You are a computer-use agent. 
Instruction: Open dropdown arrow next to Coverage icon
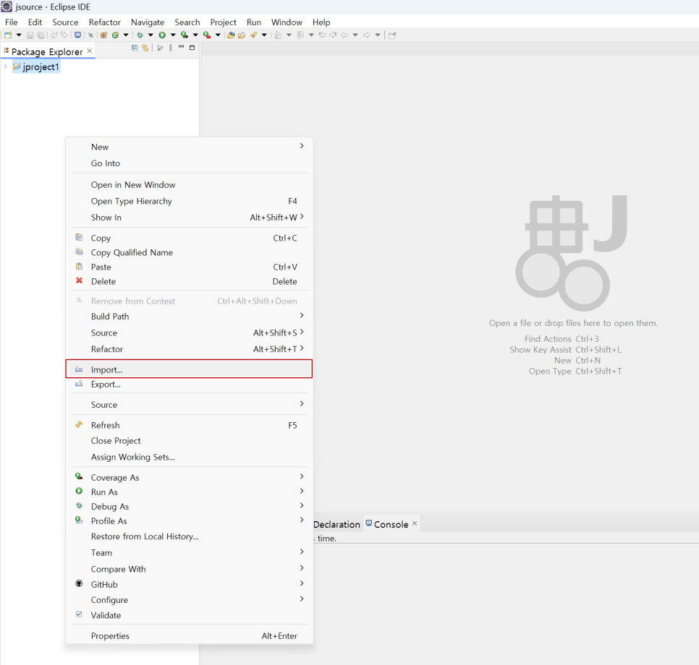[x=195, y=35]
